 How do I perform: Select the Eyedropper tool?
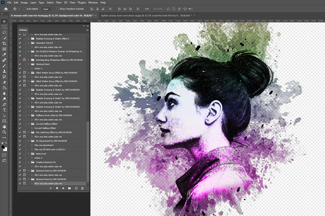(x=4, y=55)
